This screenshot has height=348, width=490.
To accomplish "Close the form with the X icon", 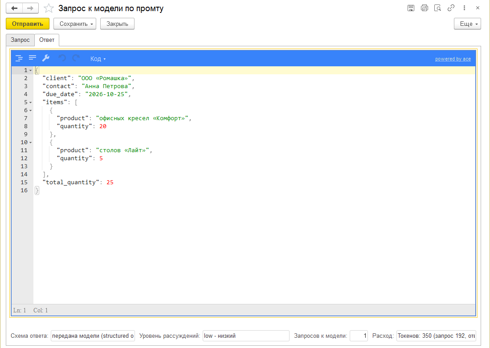I will (x=478, y=8).
